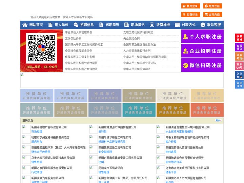Click the phone icon beside 联系客服

203,25
